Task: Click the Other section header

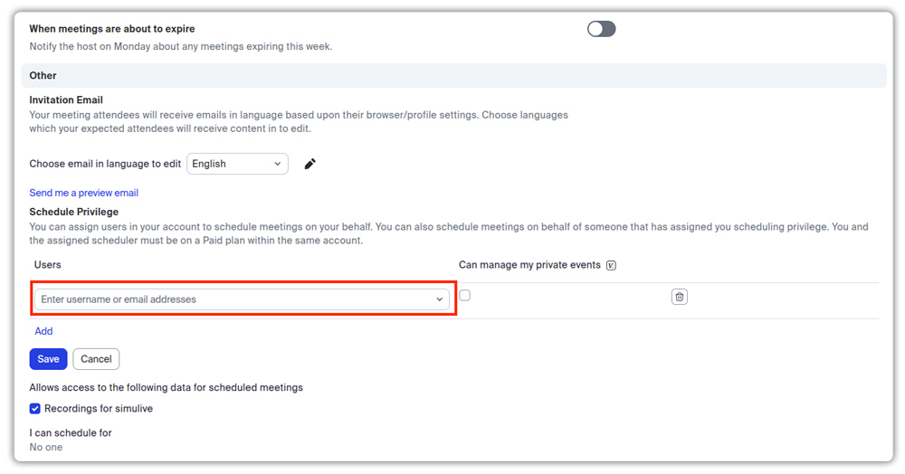Action: (43, 76)
